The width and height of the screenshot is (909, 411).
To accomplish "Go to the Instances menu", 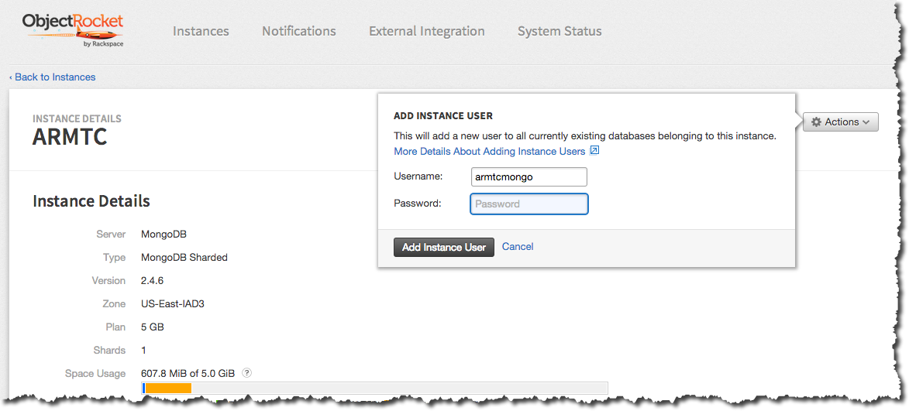I will tap(201, 31).
